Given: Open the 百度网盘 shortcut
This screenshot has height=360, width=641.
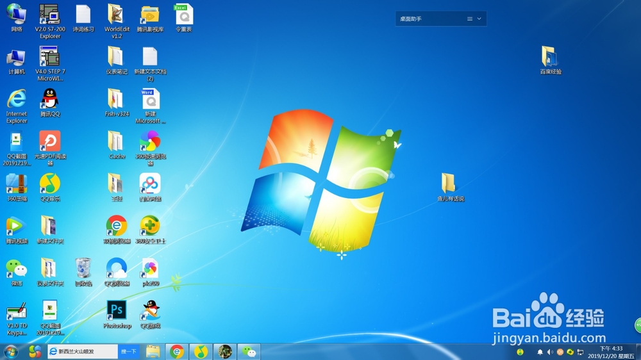Looking at the screenshot, I should (x=150, y=188).
